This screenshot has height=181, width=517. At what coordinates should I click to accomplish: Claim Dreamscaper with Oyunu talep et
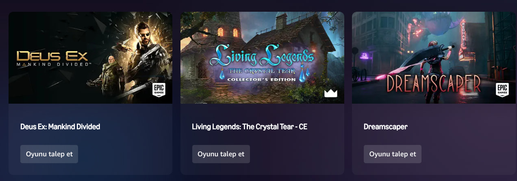point(393,154)
